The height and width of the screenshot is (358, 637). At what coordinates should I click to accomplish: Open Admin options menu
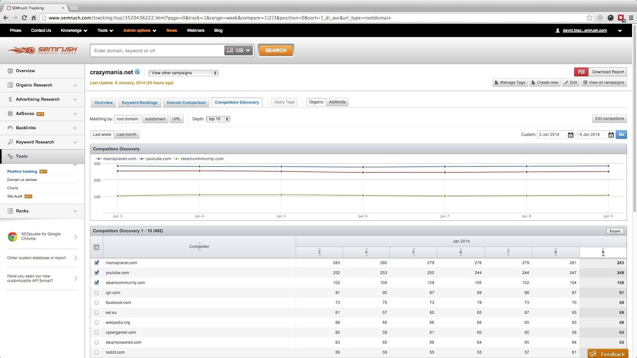(139, 30)
